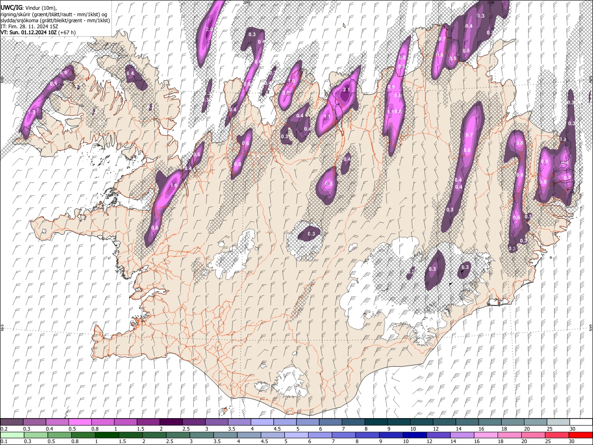
Task: Click the '2.0' precipitation value on the map
Action: pos(209,30)
